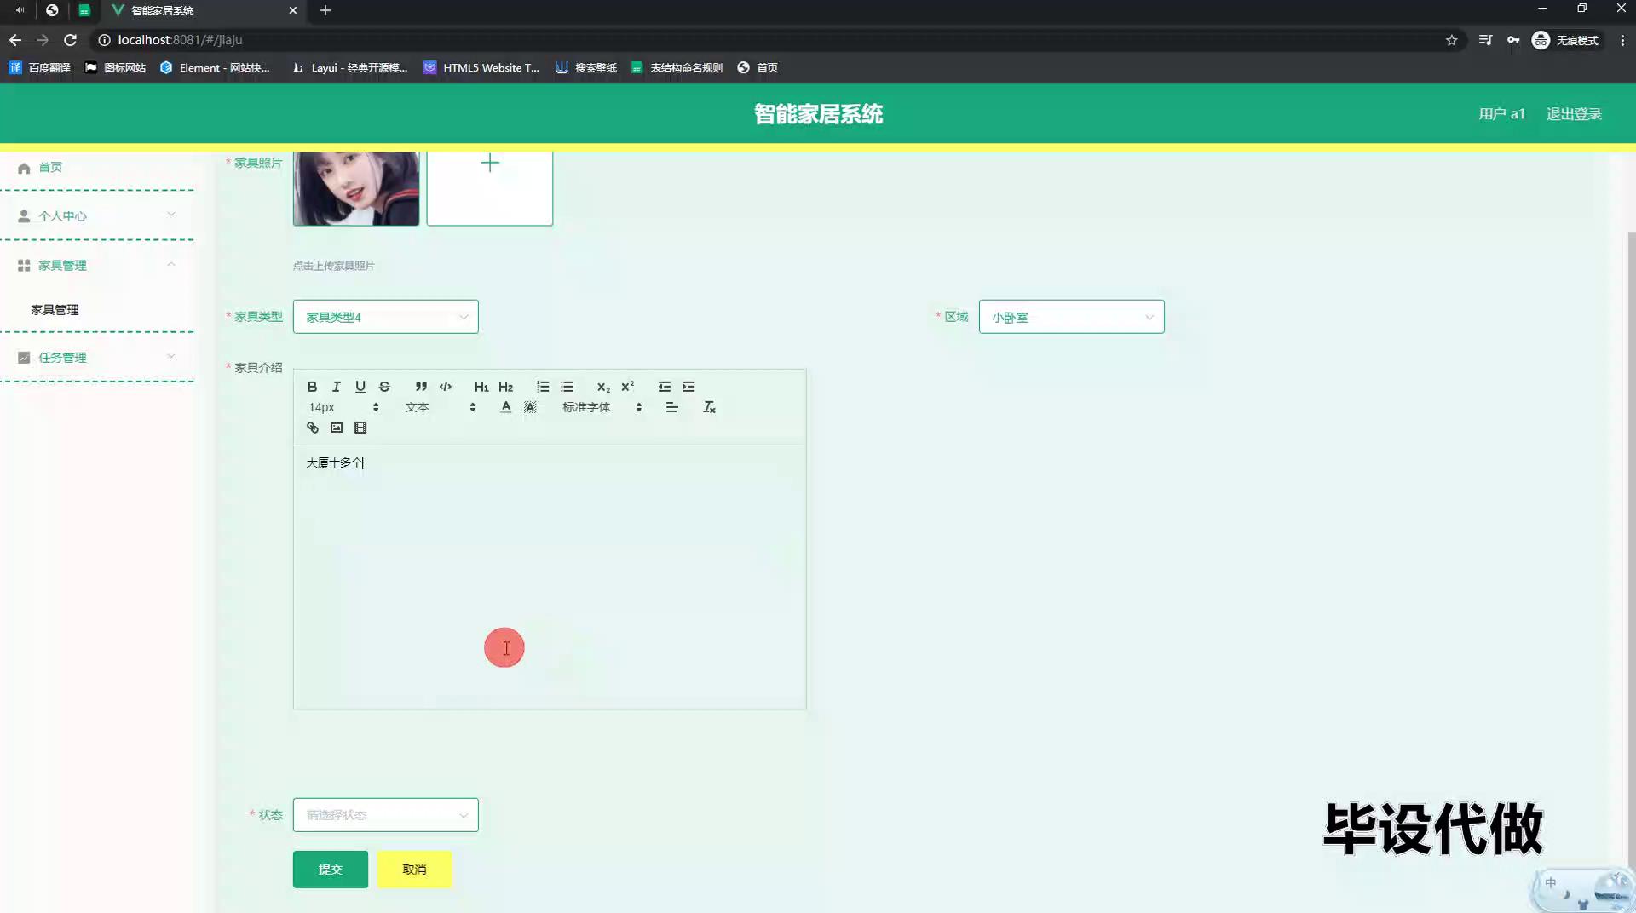
Task: Click the yellow 取消 button
Action: click(414, 870)
